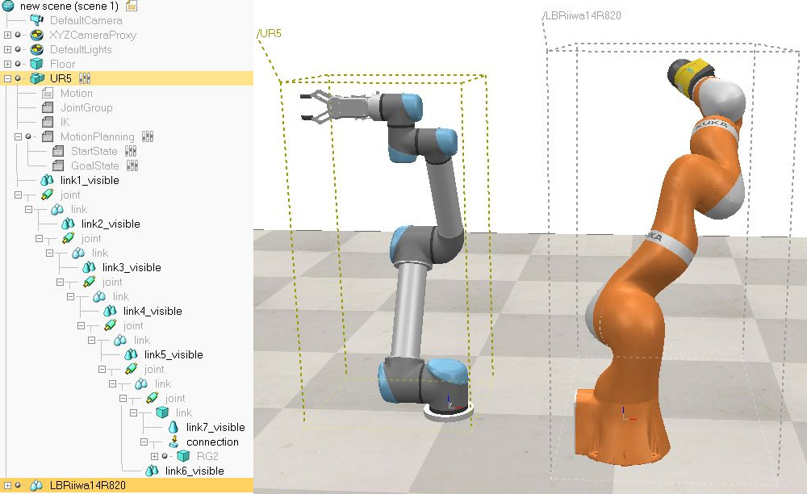
Task: Click the JointGroup script icon
Action: [x=48, y=107]
